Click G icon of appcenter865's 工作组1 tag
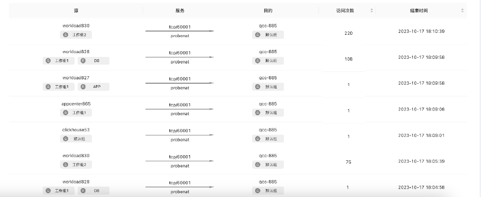Screen dimensions: 481x197 65,112
